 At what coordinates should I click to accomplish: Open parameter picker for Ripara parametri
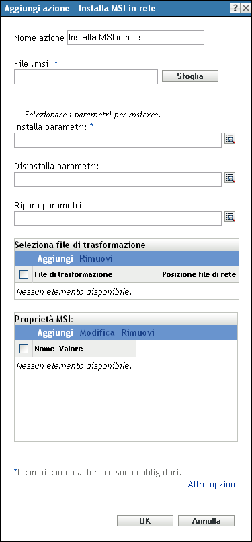[x=230, y=216]
